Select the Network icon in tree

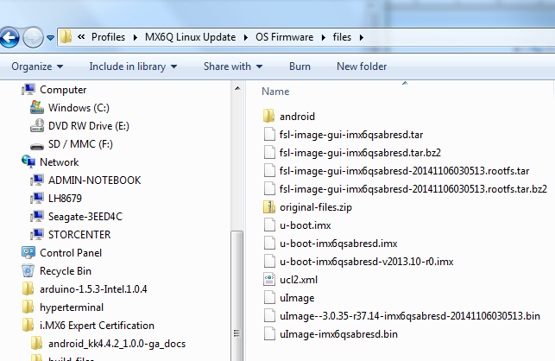pyautogui.click(x=28, y=161)
